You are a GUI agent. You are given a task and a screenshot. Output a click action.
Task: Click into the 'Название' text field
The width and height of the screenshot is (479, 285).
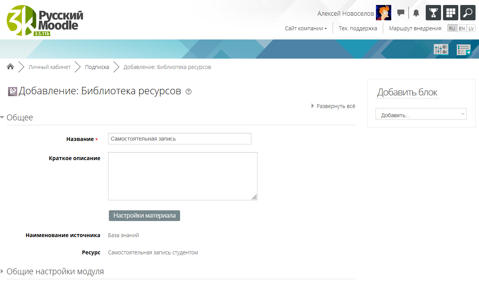click(x=179, y=139)
